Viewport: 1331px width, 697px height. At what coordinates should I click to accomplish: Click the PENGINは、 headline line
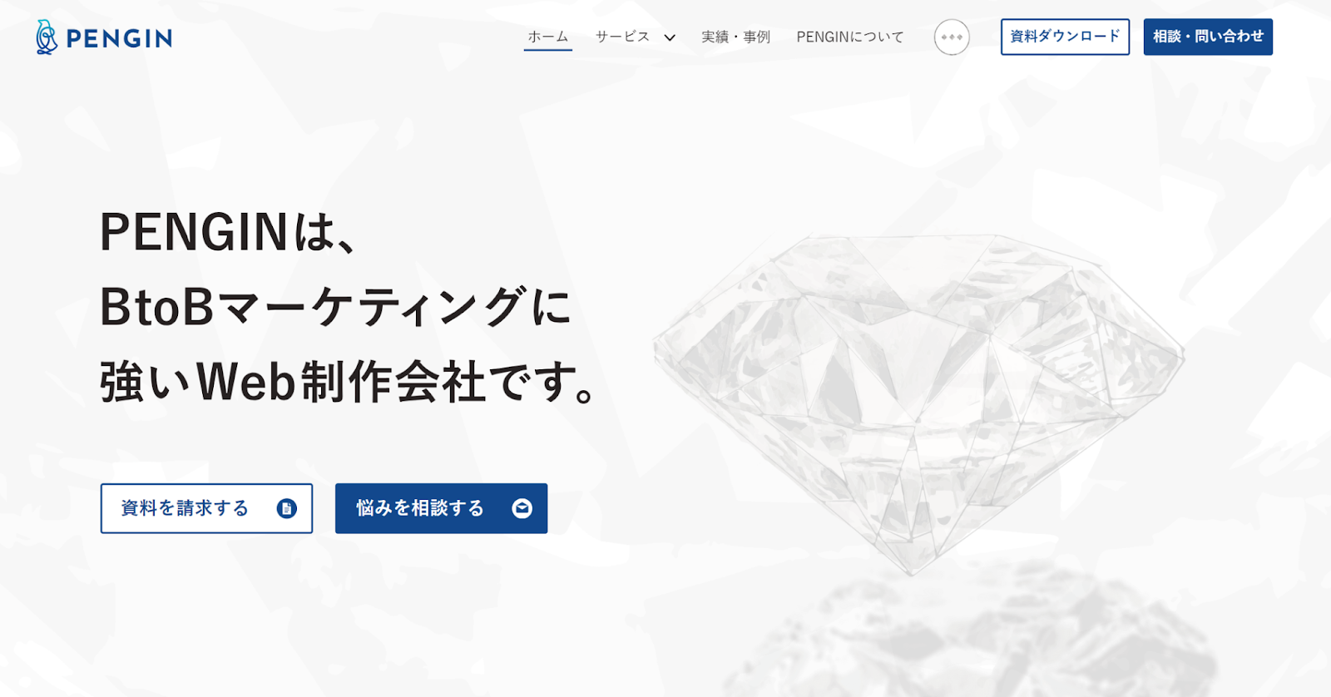tap(230, 232)
